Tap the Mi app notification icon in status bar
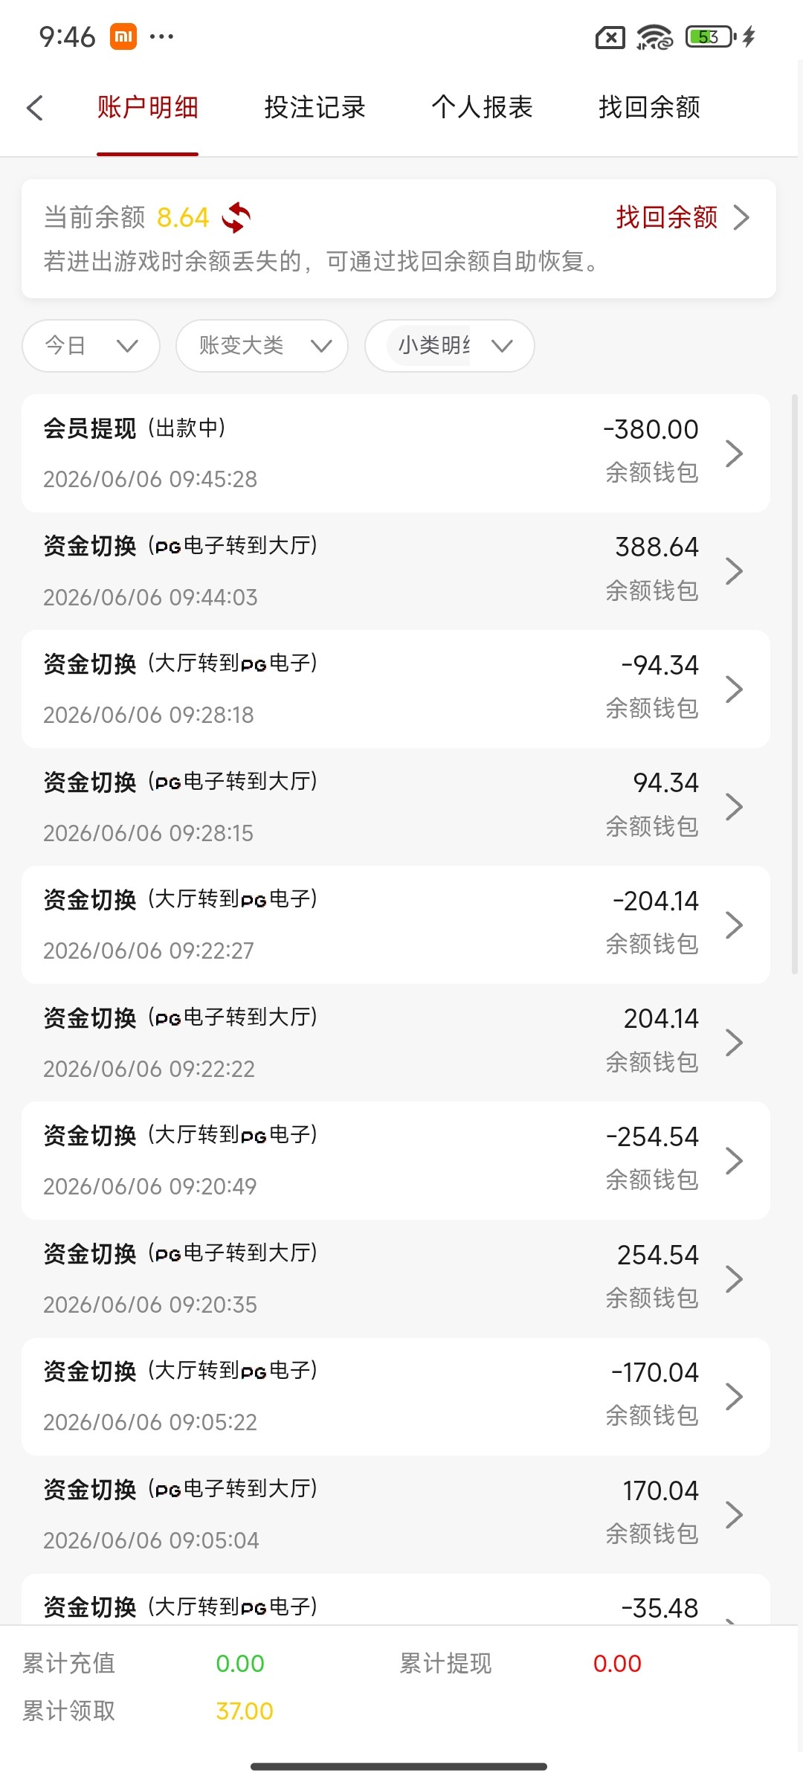Screen dimensions: 803x1785 point(123,36)
